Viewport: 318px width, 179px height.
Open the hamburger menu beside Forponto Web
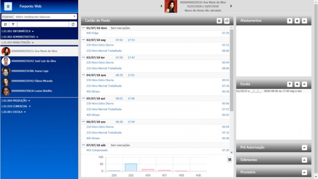(9, 6)
